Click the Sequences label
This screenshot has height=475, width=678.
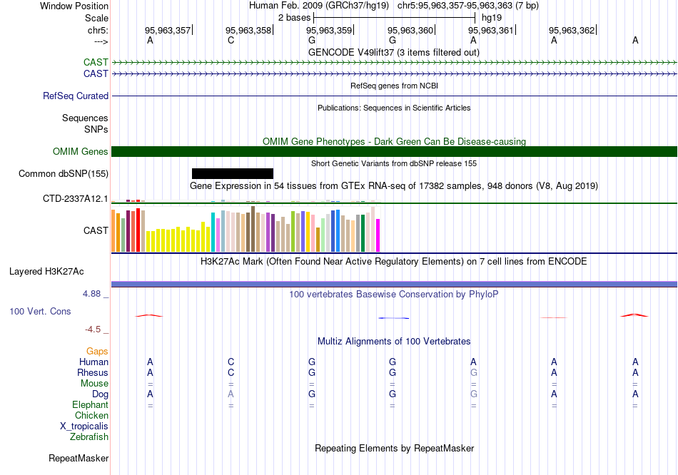85,118
